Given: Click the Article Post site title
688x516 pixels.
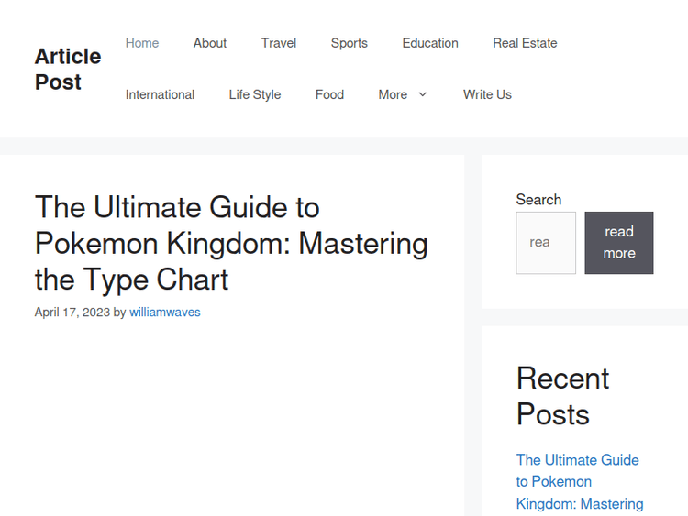Looking at the screenshot, I should coord(68,69).
